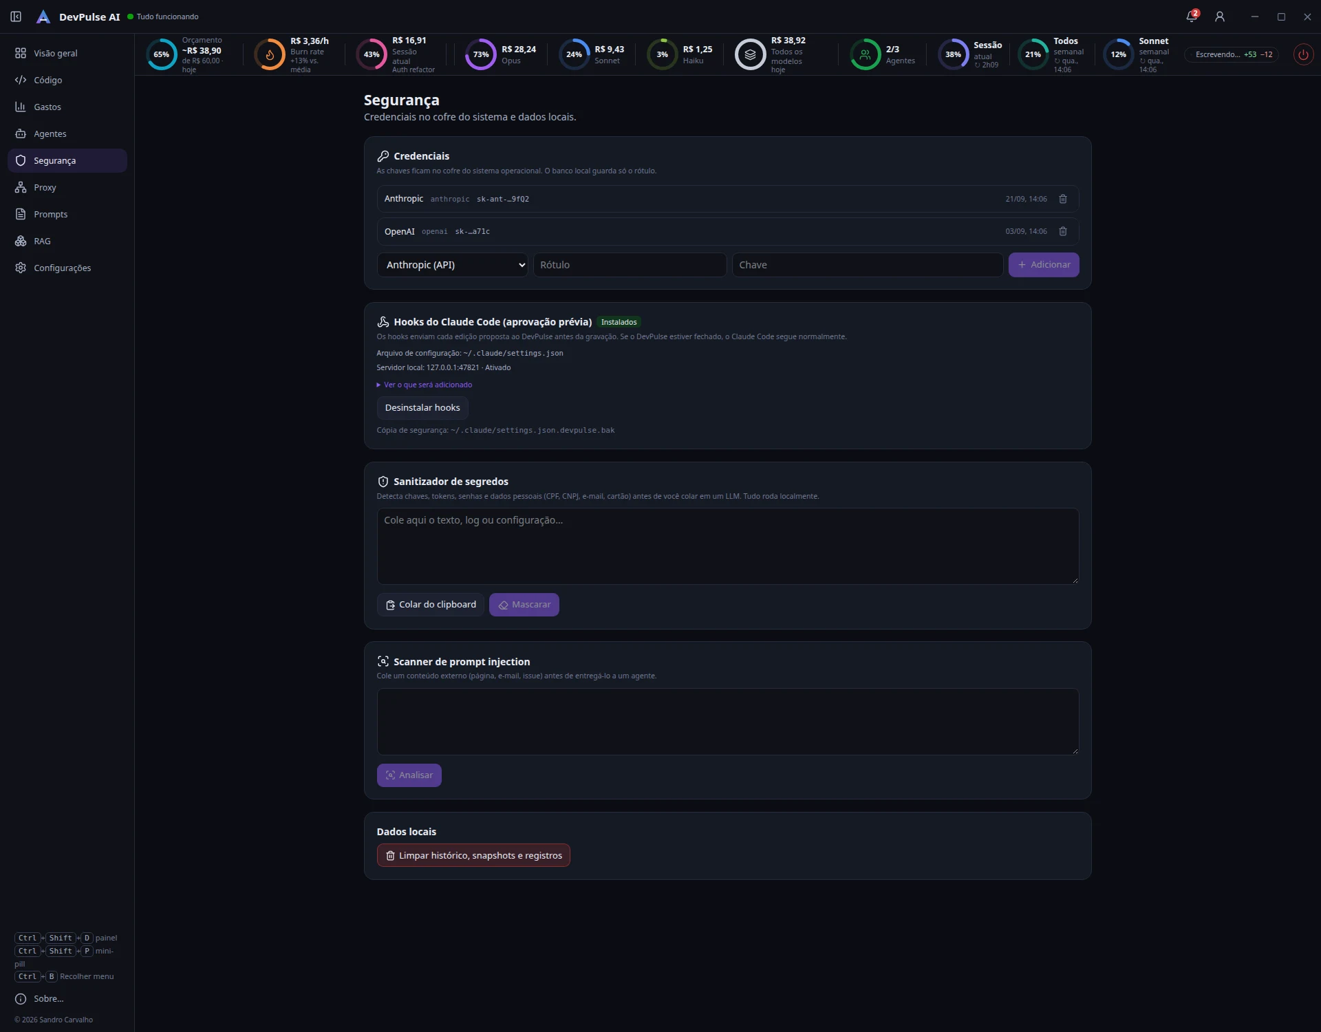Open Proxy in the sidebar

(67, 187)
